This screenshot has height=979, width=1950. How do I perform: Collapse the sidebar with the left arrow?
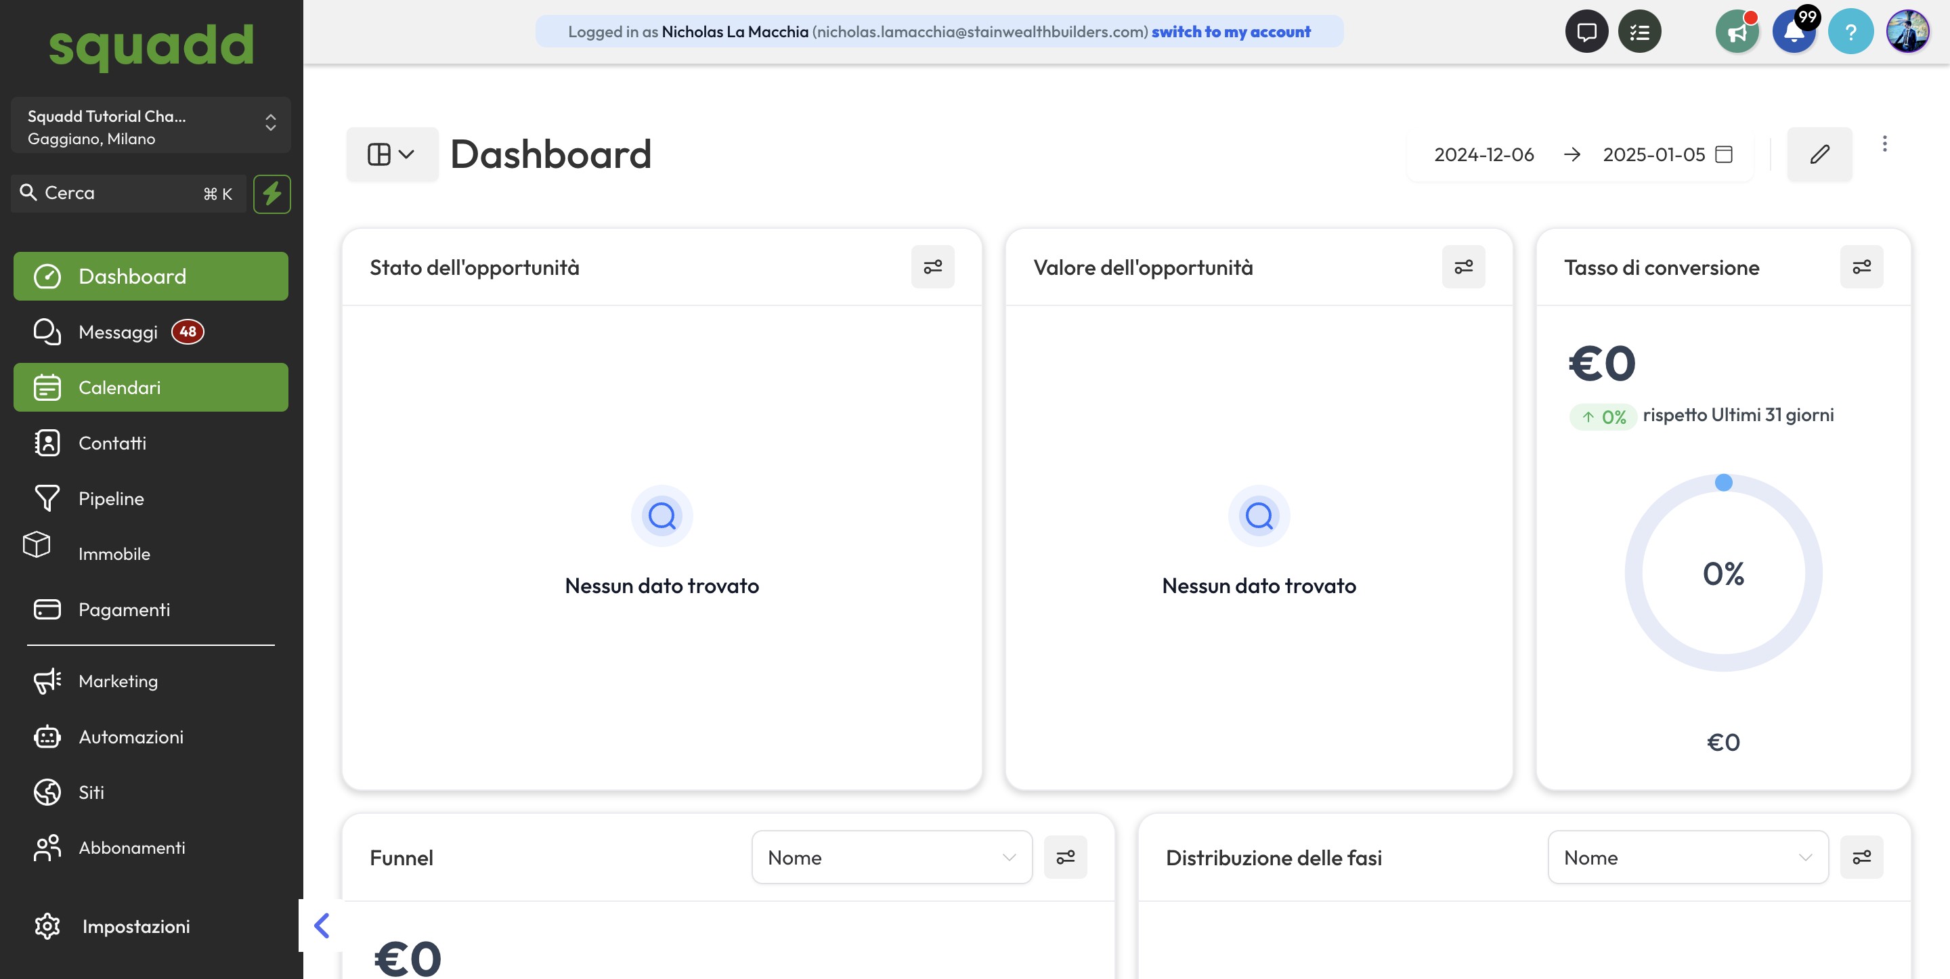coord(322,926)
